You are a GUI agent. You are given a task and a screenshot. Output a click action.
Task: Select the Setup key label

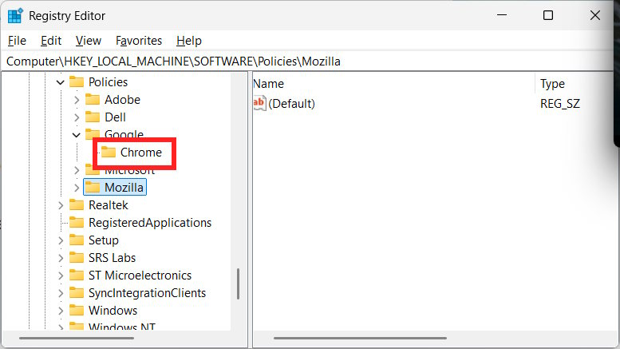(103, 240)
